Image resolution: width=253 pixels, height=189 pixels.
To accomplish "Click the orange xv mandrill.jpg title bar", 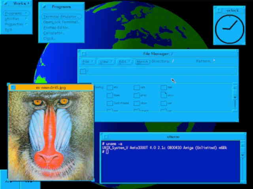I will point(51,87).
